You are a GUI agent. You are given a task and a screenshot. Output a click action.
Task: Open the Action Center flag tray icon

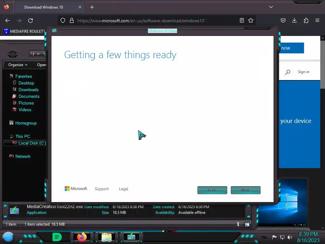(x=275, y=237)
